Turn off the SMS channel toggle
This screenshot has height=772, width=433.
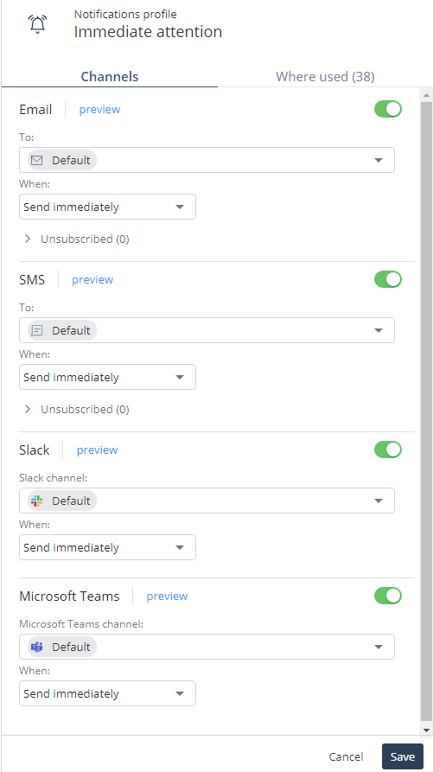pos(388,279)
